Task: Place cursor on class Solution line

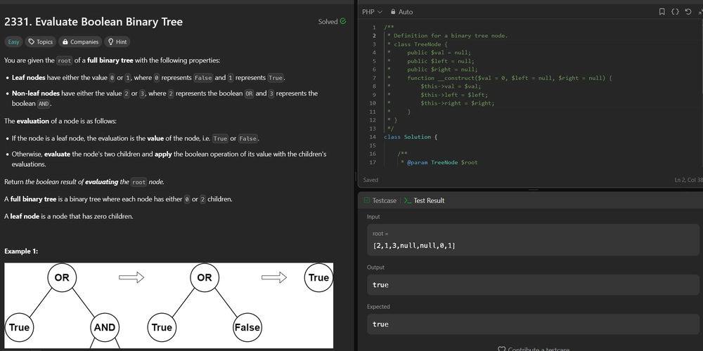Action: click(411, 137)
